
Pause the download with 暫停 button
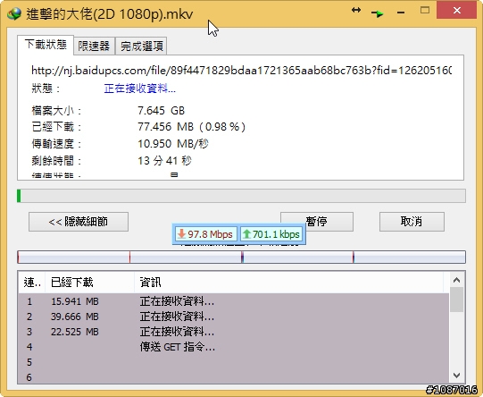pos(317,222)
